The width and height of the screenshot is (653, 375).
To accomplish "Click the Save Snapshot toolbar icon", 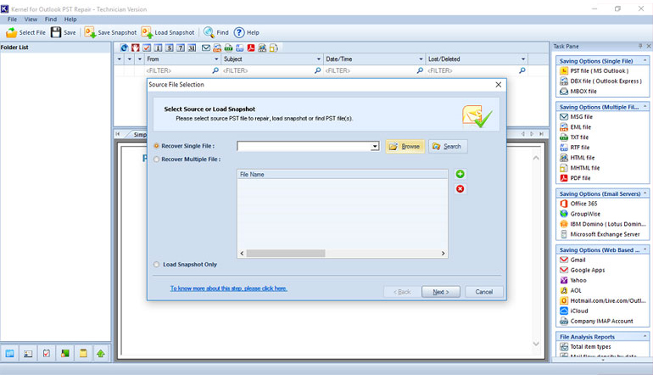I will tap(90, 32).
